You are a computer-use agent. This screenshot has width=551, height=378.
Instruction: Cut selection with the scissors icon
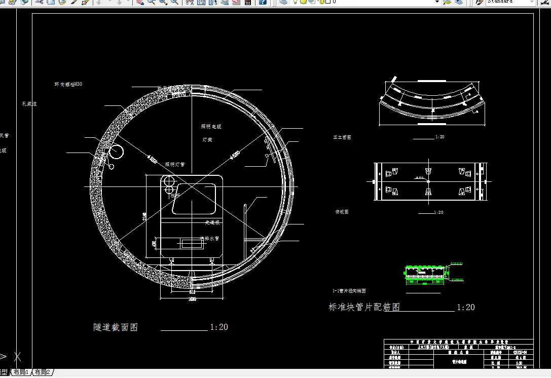pos(39,2)
